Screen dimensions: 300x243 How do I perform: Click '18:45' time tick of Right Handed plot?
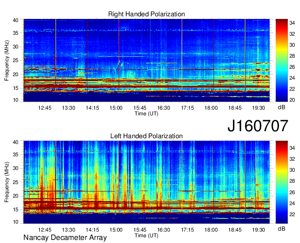tap(235, 108)
